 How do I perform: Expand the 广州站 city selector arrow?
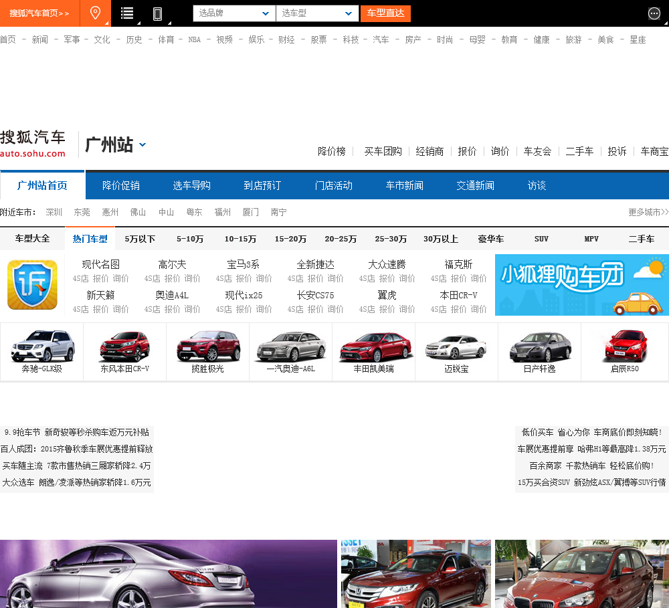tap(142, 144)
